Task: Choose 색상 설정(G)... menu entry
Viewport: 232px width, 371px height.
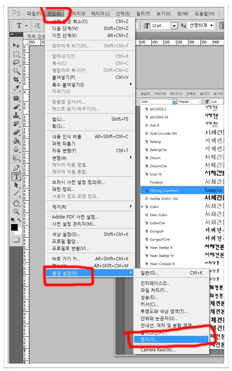Action: (x=90, y=234)
